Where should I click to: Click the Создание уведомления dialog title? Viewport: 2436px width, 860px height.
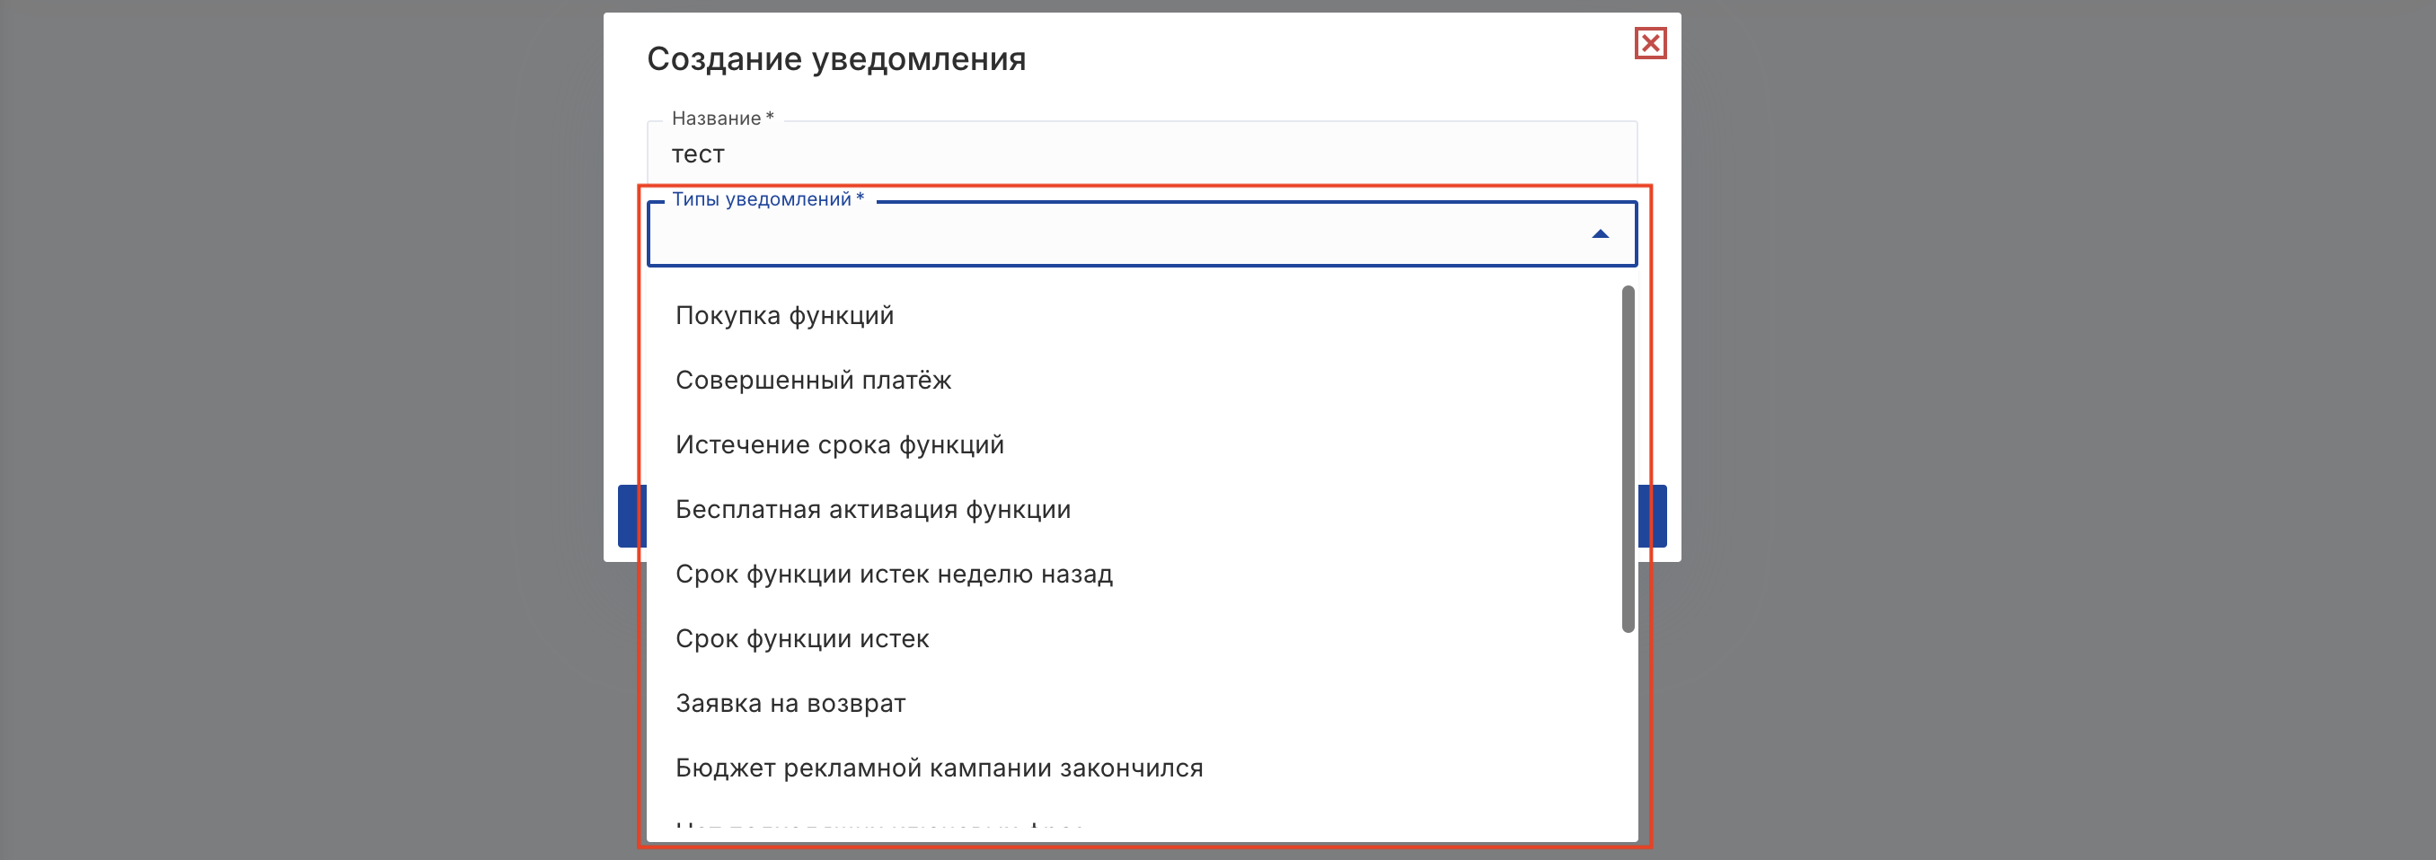[836, 59]
